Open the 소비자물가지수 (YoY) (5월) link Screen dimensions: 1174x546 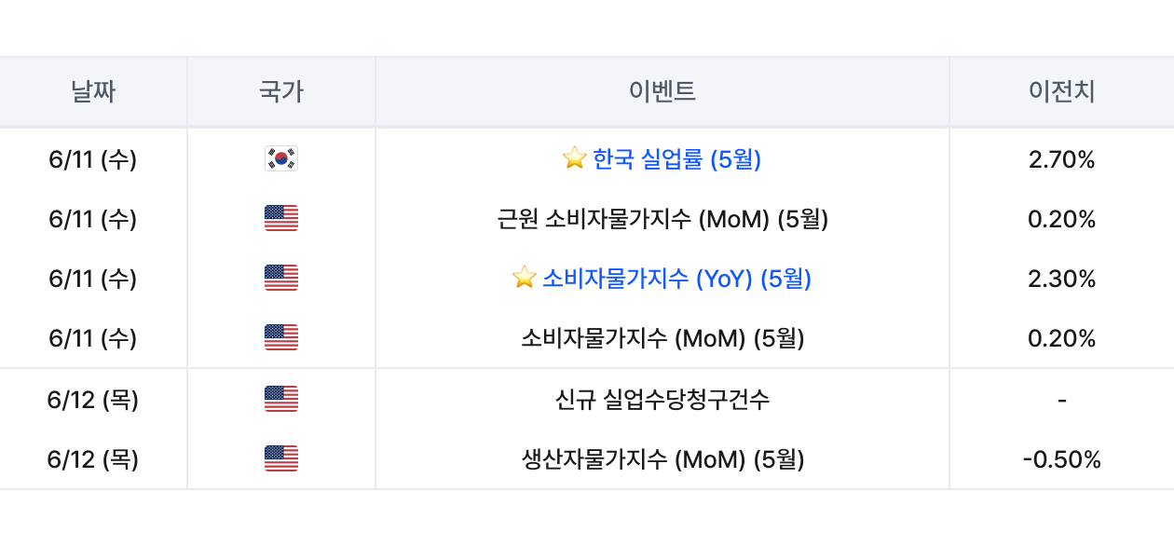[x=676, y=279]
